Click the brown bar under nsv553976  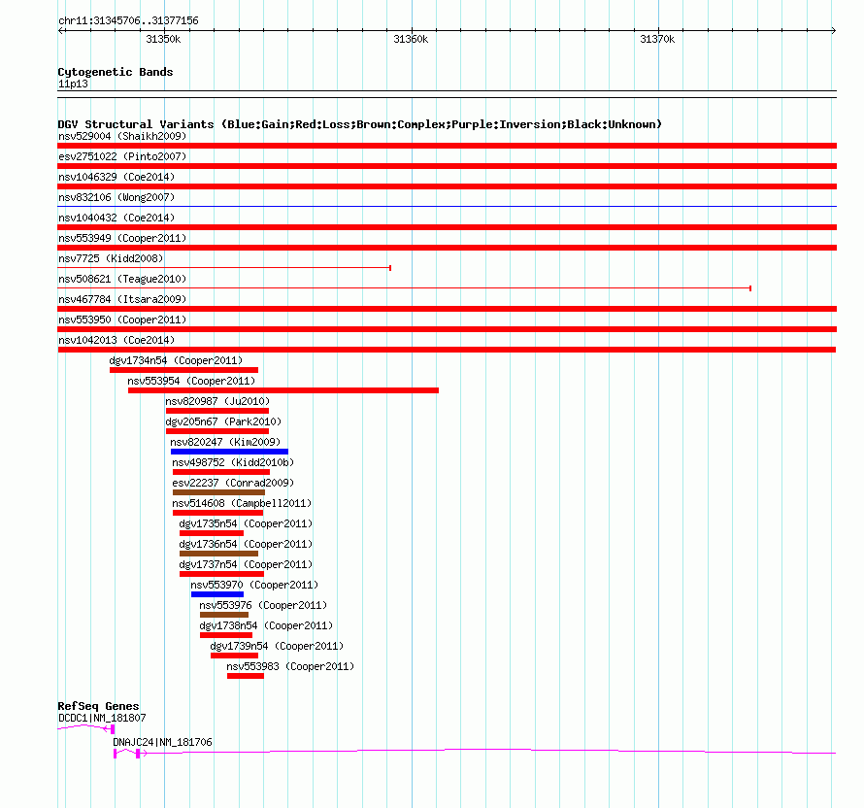pyautogui.click(x=224, y=615)
